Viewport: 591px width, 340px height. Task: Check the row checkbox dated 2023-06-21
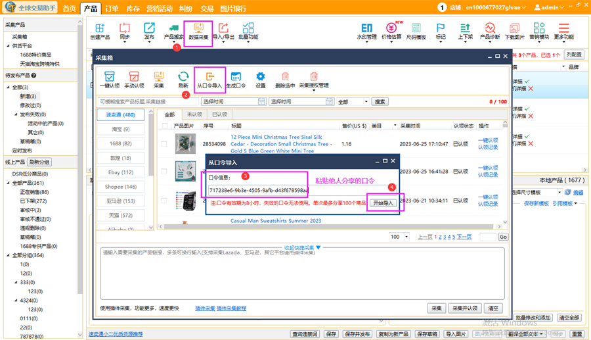coord(164,201)
